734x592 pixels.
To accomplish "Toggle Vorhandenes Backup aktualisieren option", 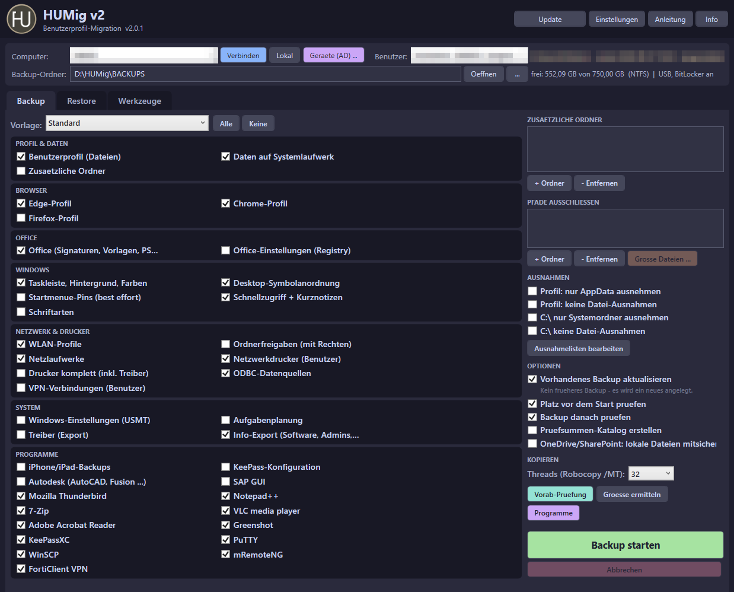I will (532, 379).
